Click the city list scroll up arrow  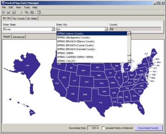[x=129, y=33]
